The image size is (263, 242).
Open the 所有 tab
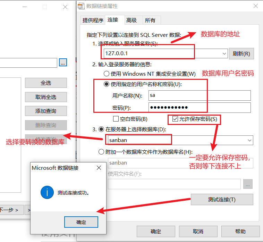pyautogui.click(x=152, y=20)
